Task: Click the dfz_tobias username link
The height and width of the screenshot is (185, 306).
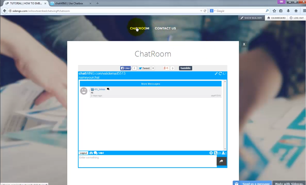Action: click(x=100, y=89)
